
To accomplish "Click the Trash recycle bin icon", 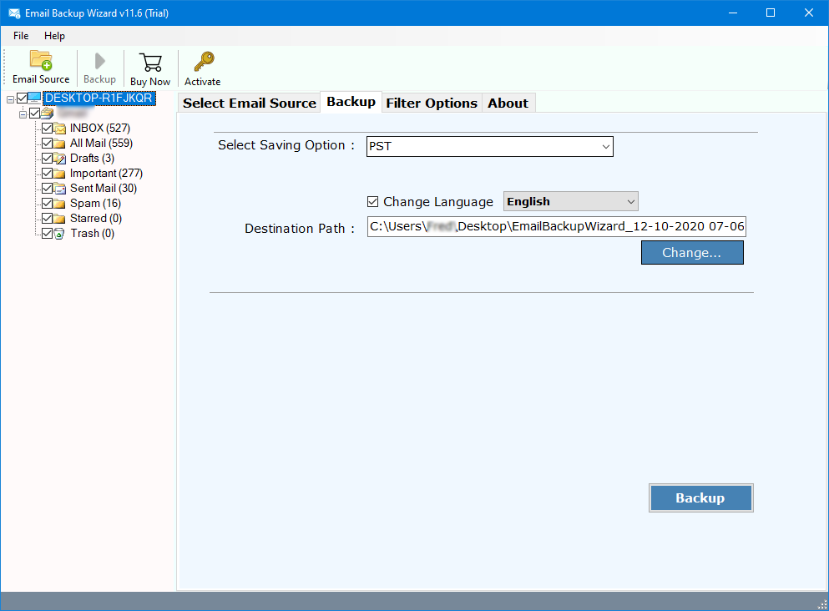I will [x=59, y=234].
